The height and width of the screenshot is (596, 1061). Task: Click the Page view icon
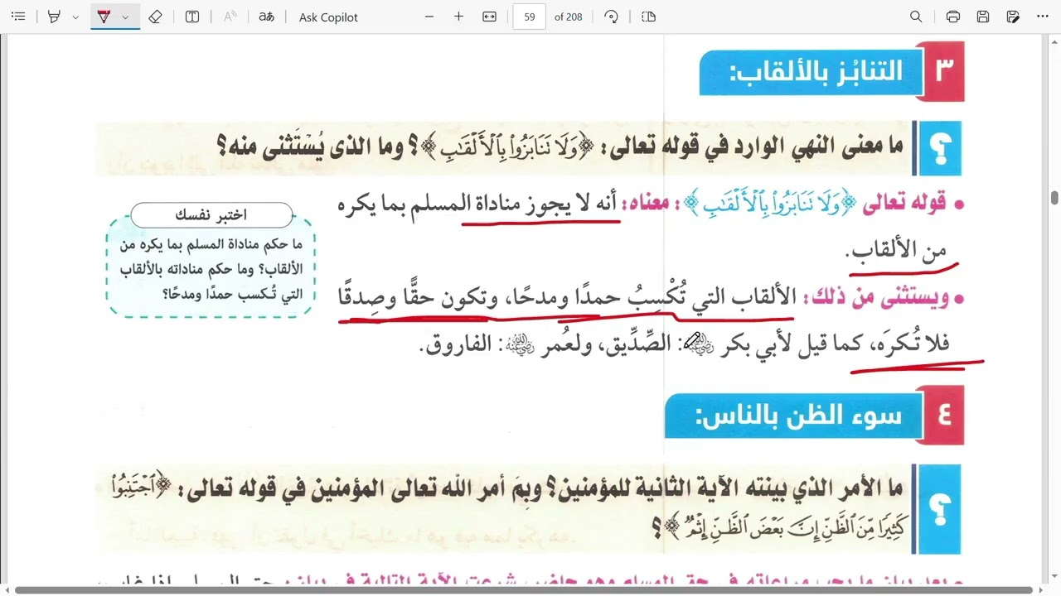(649, 17)
